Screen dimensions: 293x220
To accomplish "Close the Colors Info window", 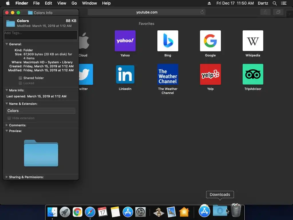I will pyautogui.click(x=7, y=13).
